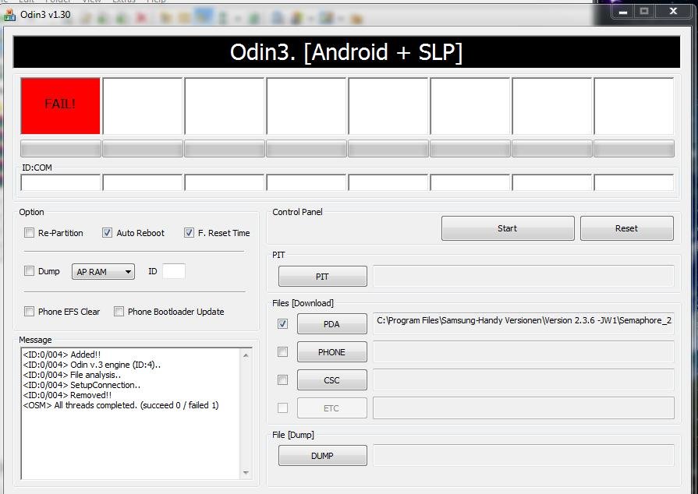Uncheck the Auto Reboot option
Screen dimensions: 698x494
coord(108,232)
